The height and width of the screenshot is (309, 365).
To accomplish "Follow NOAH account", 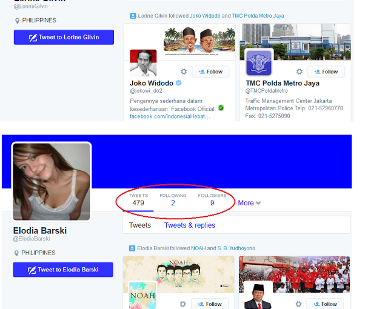I will click(210, 304).
